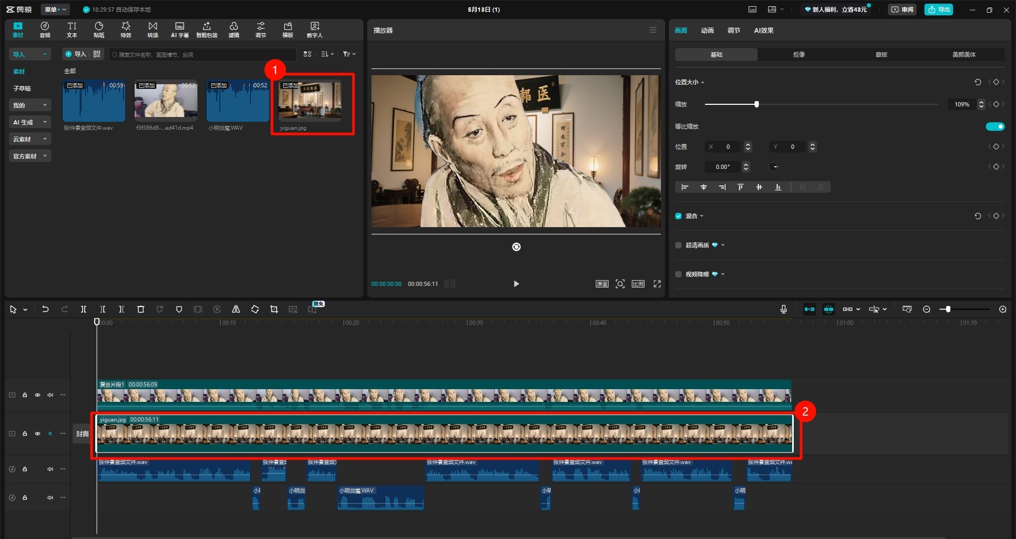The width and height of the screenshot is (1016, 539).
Task: Open the 特效 (effects) panel icon
Action: pos(125,30)
